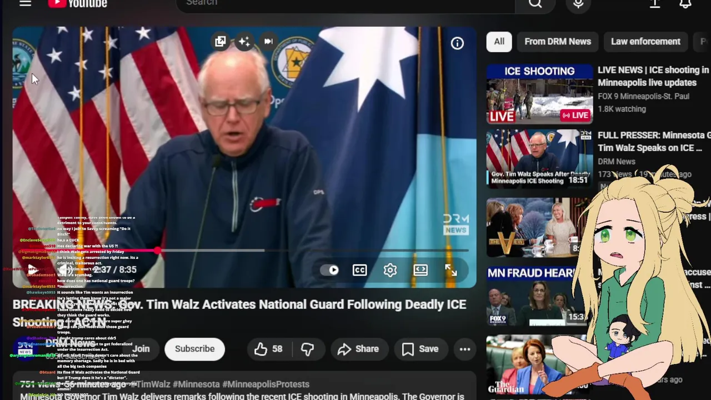Open FOX 9 Minneapolis-St. Paul channel name
The width and height of the screenshot is (711, 400).
click(x=643, y=96)
